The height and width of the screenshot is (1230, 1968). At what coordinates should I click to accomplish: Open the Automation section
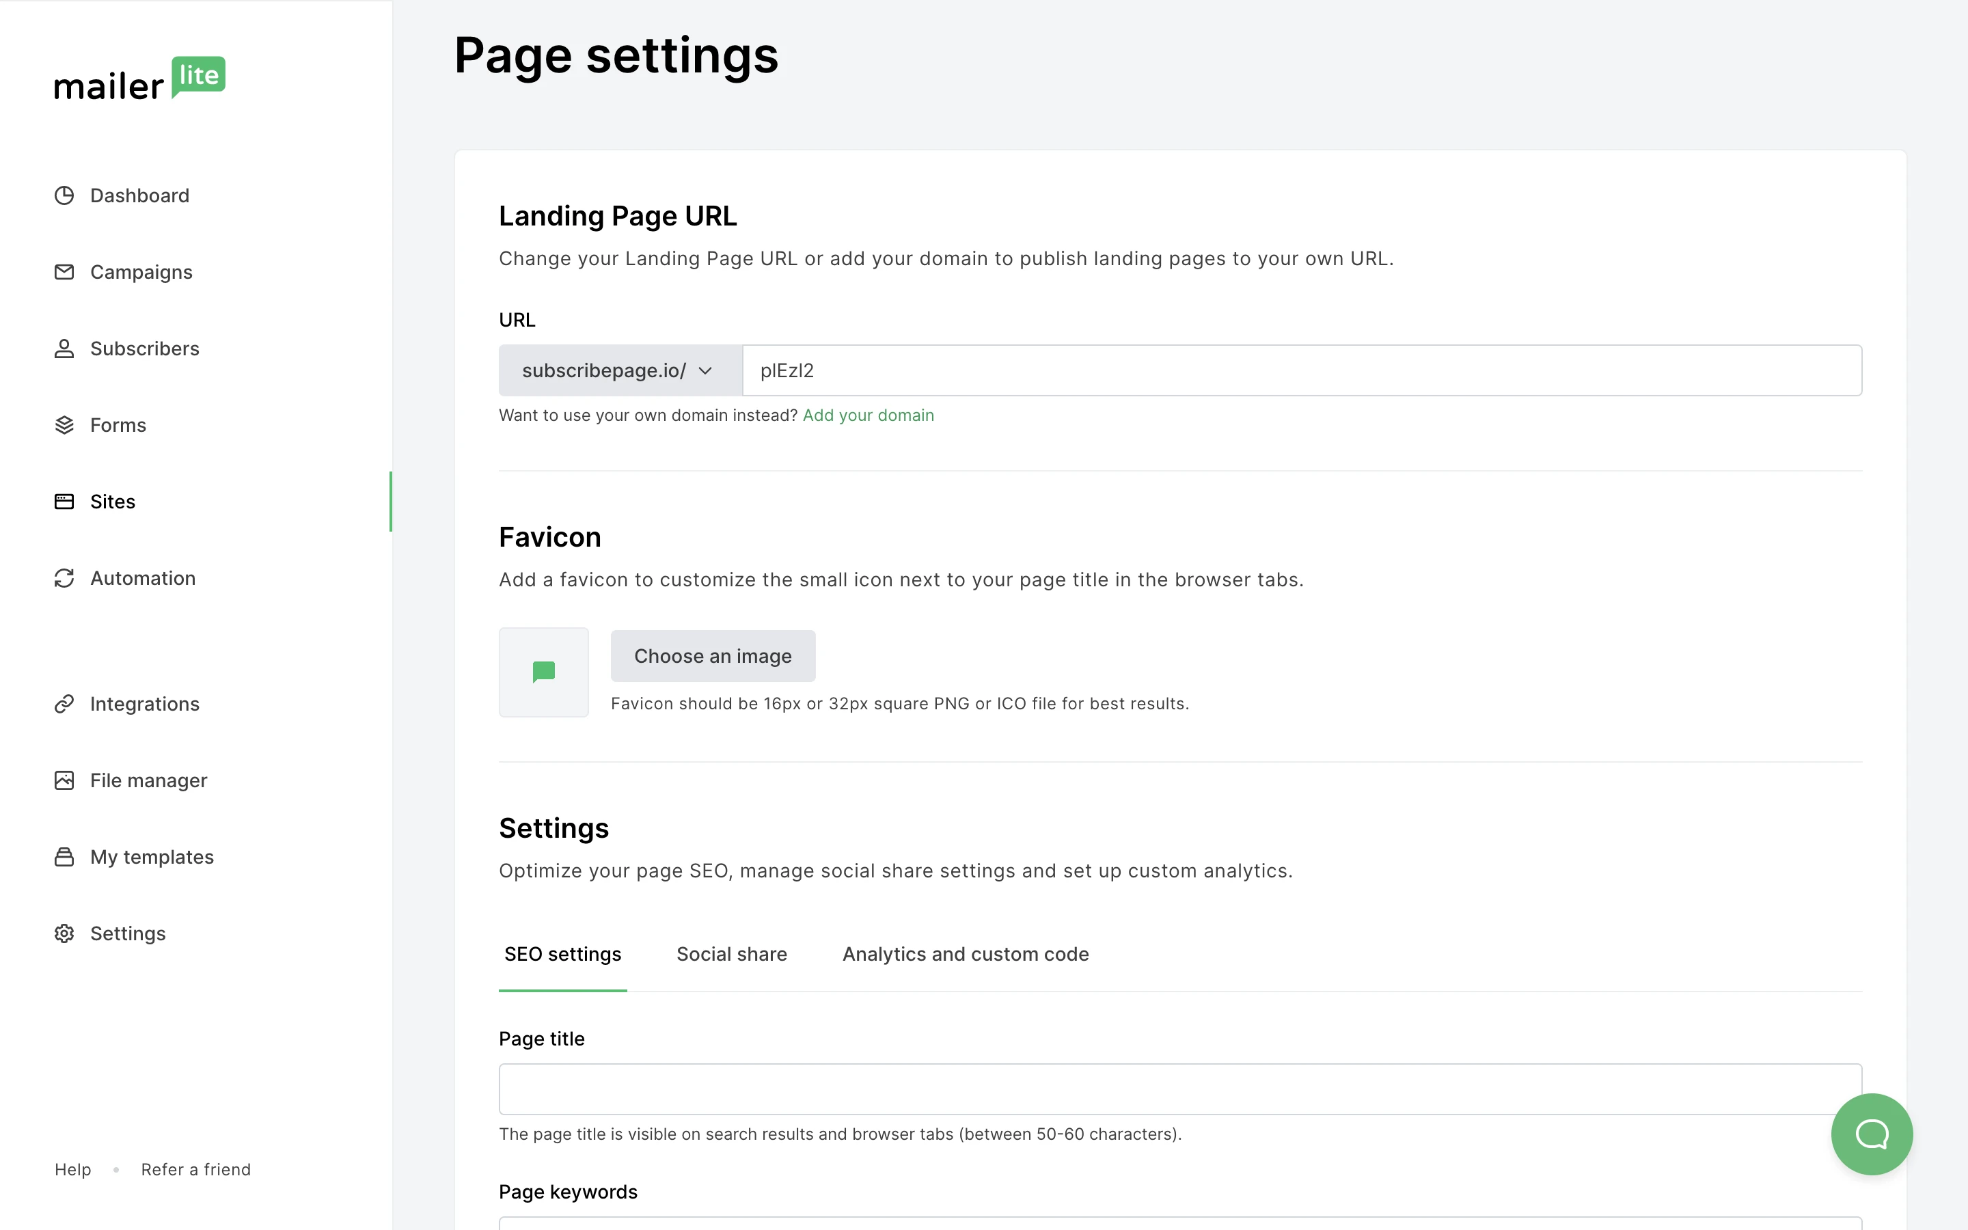(x=143, y=577)
